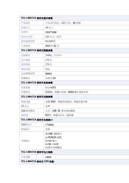Screen dimensions: 129x183
Task: Click the 分辨率 link label
Action: [24, 32]
